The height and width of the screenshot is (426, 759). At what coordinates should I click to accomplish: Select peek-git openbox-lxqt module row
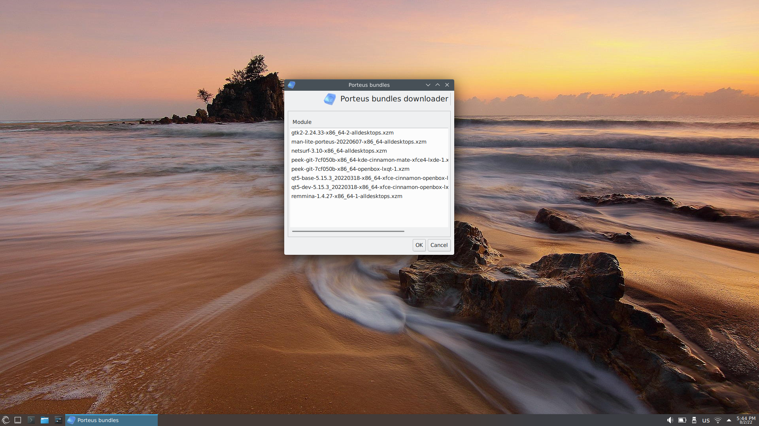369,169
